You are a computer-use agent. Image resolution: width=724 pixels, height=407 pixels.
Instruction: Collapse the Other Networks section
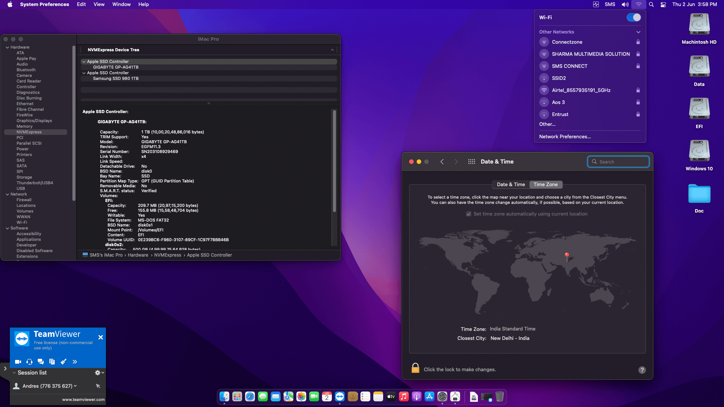[638, 32]
